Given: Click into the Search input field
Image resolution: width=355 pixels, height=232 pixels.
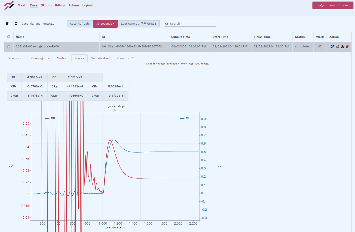Looking at the screenshot, I should [x=192, y=24].
